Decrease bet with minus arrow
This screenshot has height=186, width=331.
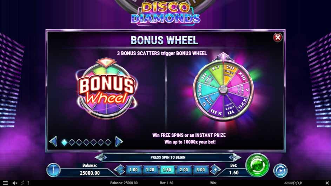pos(120,170)
